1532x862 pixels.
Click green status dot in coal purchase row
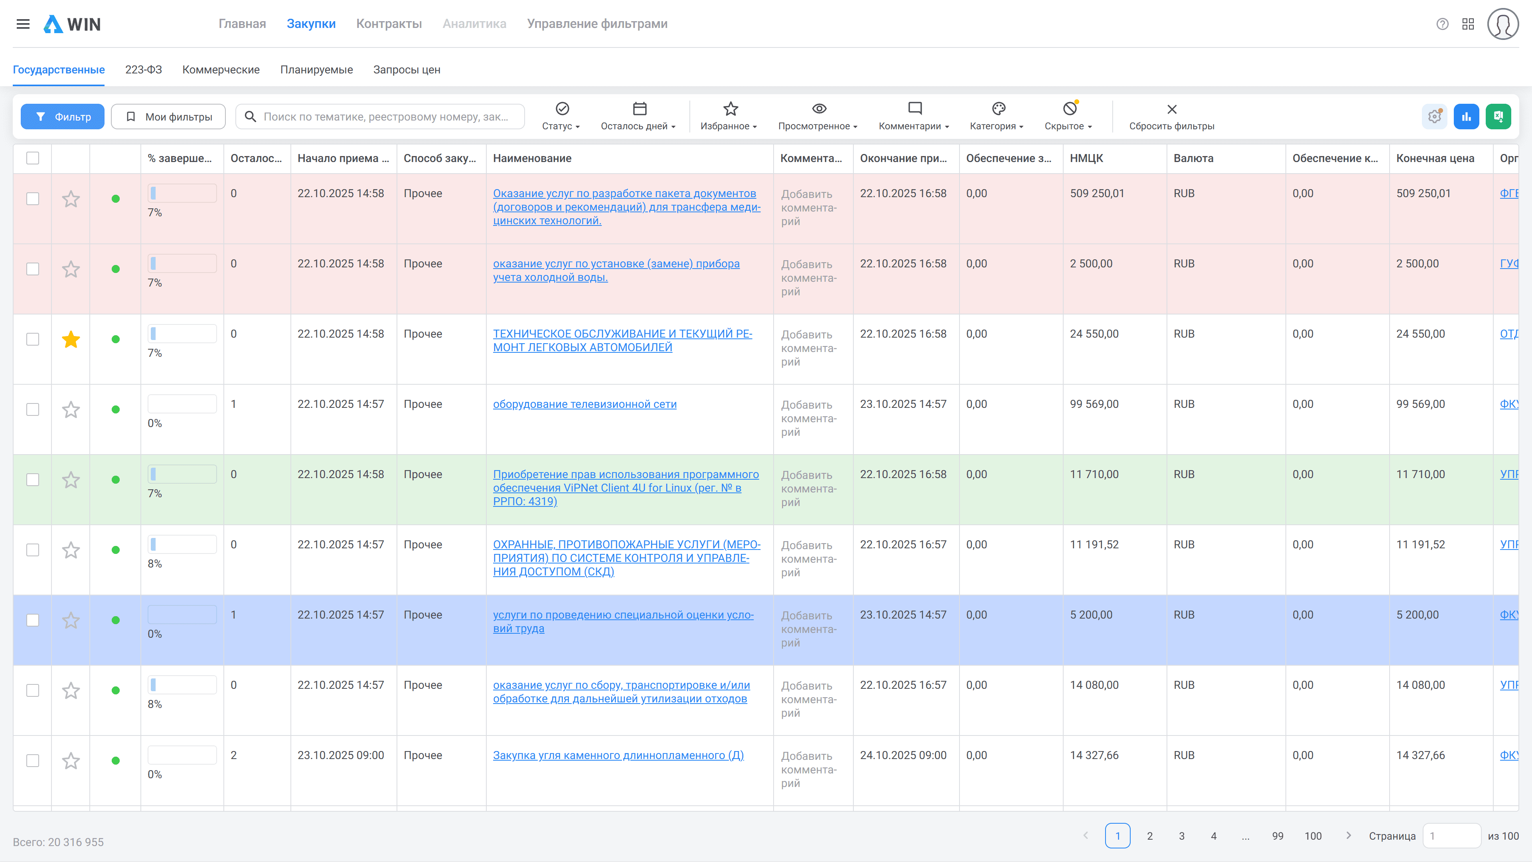pos(116,760)
